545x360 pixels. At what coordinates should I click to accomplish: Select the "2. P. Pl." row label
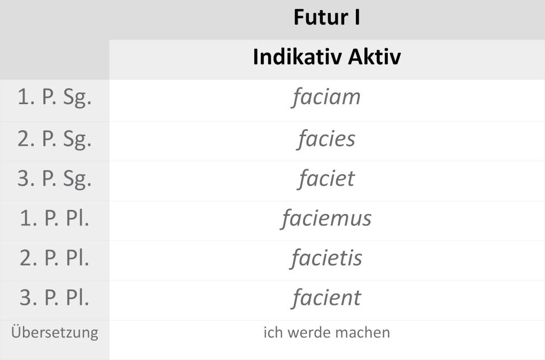coord(54,258)
